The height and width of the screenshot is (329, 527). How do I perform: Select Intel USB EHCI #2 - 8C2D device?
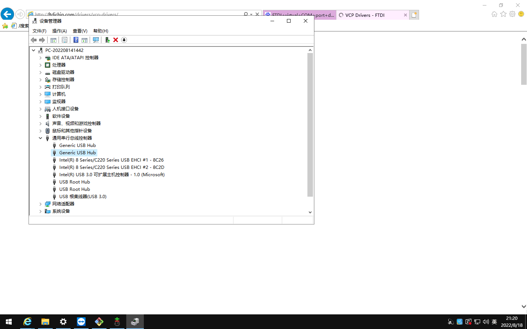point(112,167)
